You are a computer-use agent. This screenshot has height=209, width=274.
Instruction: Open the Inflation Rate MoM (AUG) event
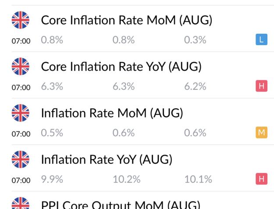112,113
